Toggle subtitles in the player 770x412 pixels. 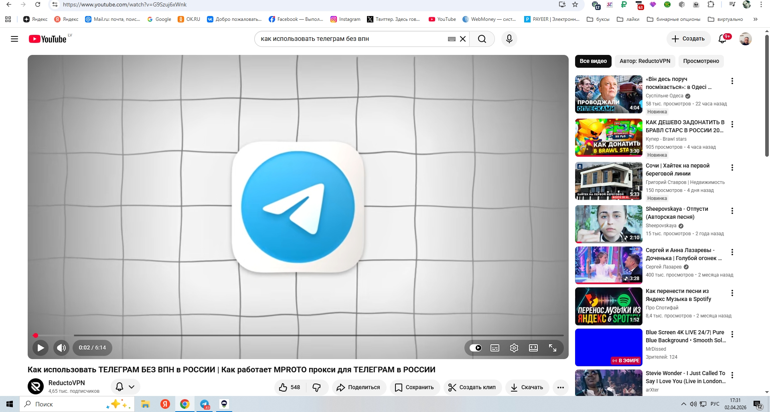[495, 348]
